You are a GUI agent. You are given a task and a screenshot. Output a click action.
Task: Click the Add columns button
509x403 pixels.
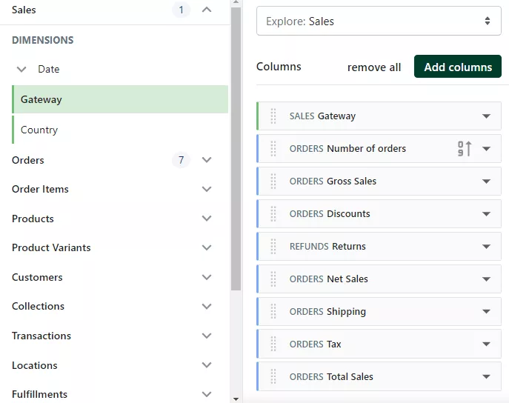pos(457,67)
